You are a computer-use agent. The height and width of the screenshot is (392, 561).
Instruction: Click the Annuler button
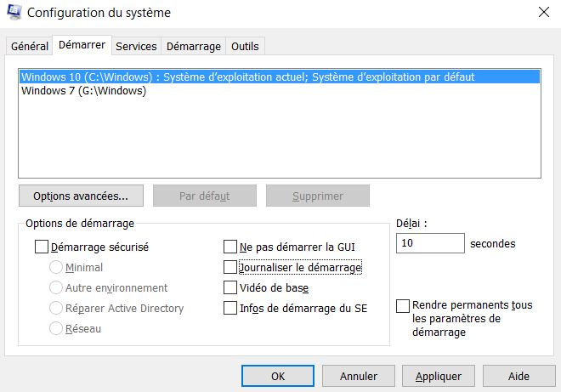pos(359,376)
